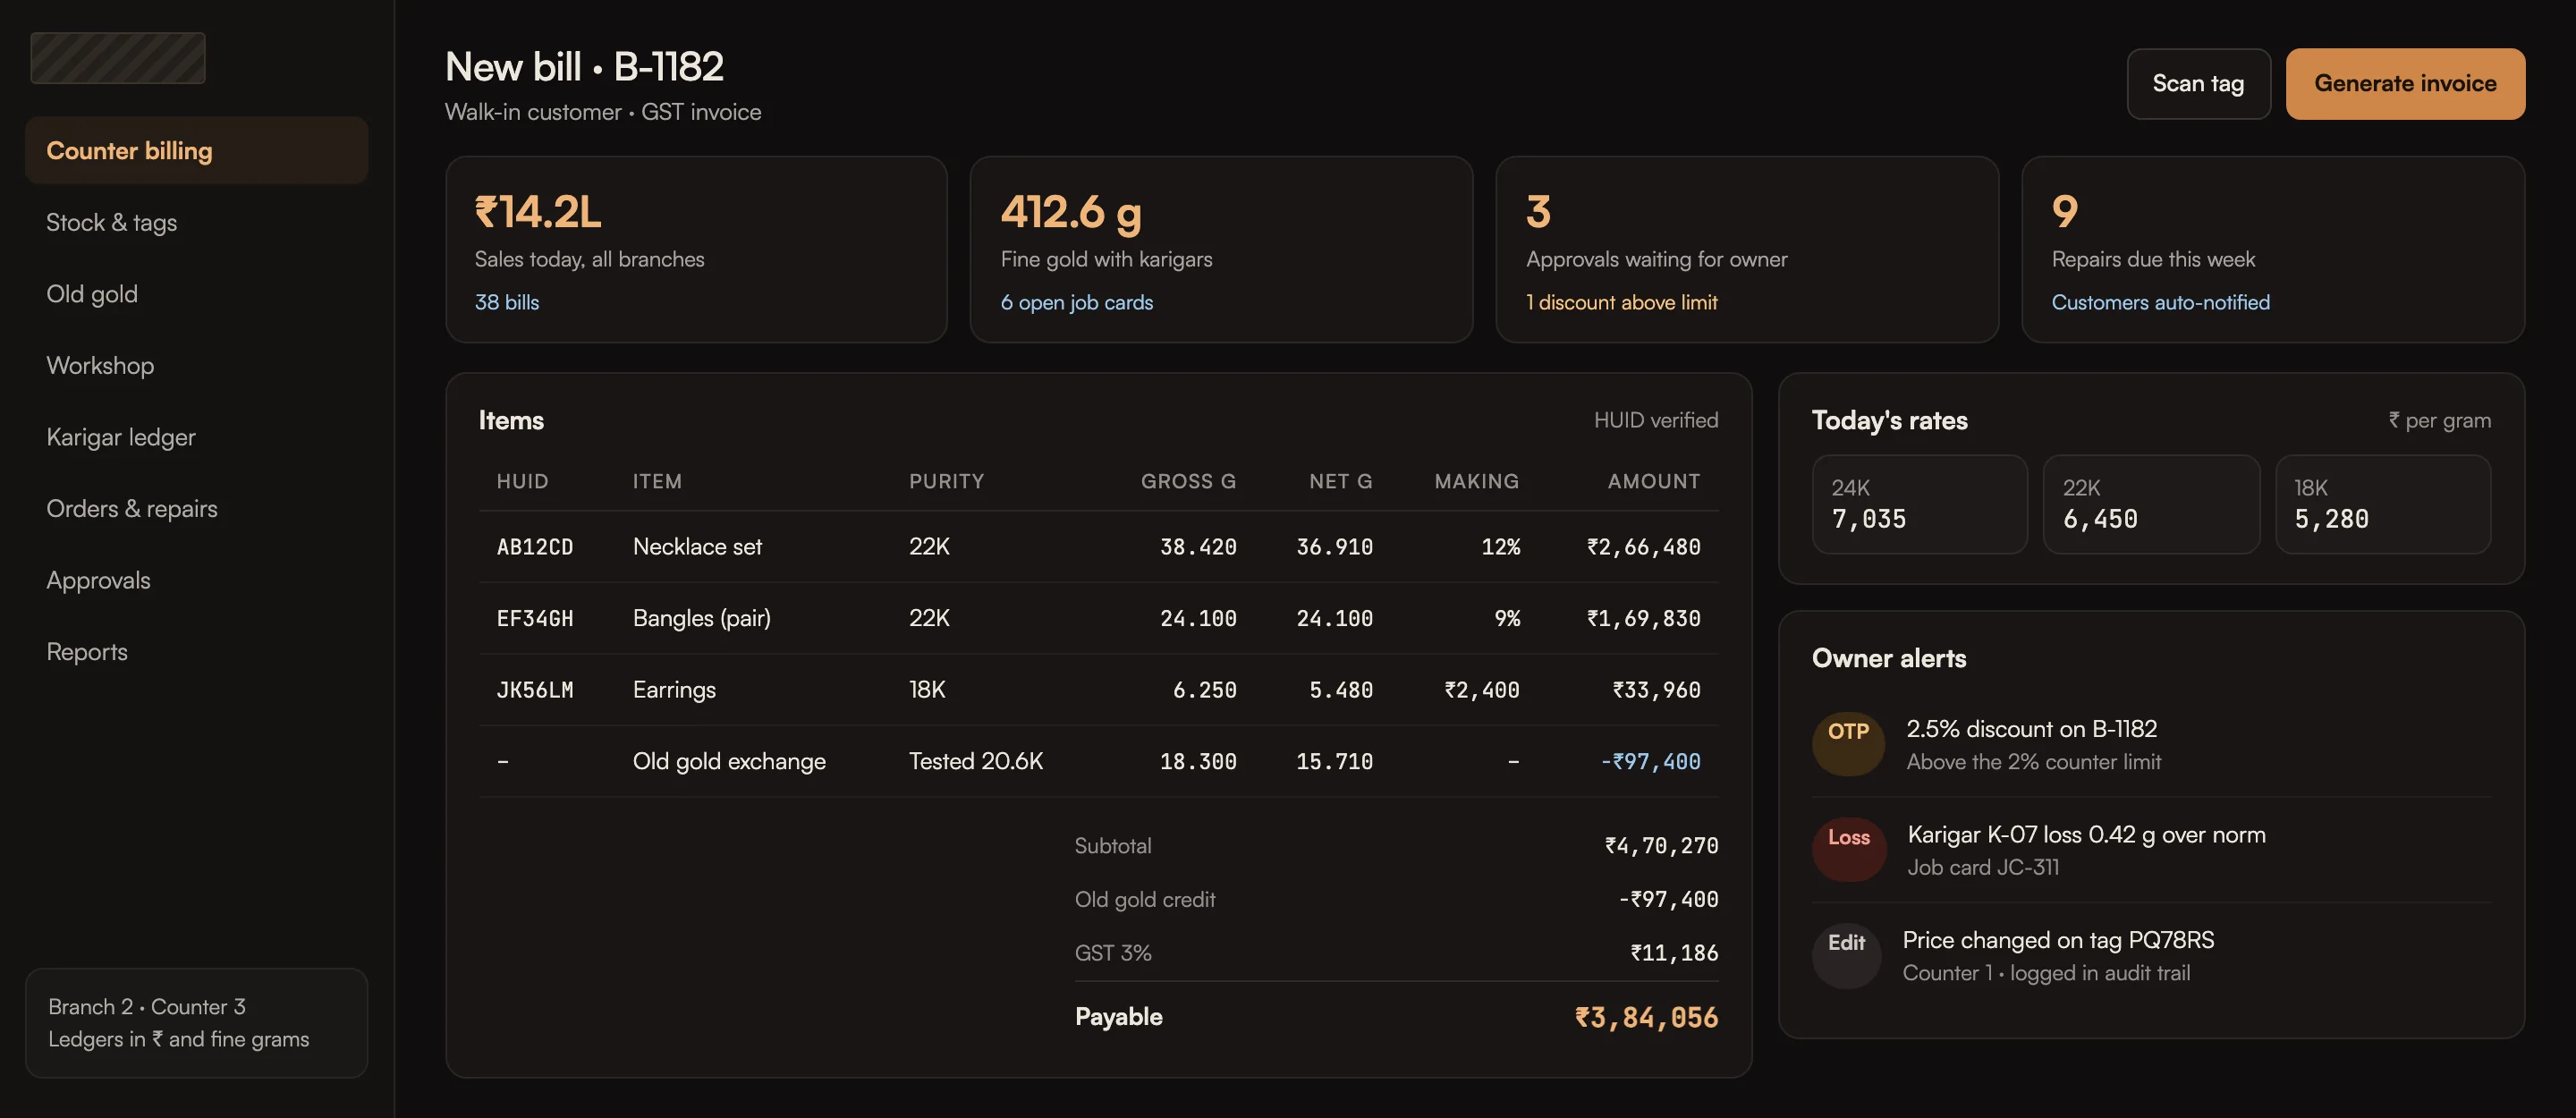Open the Old gold page
Screen dimensions: 2576x1118
[197, 294]
